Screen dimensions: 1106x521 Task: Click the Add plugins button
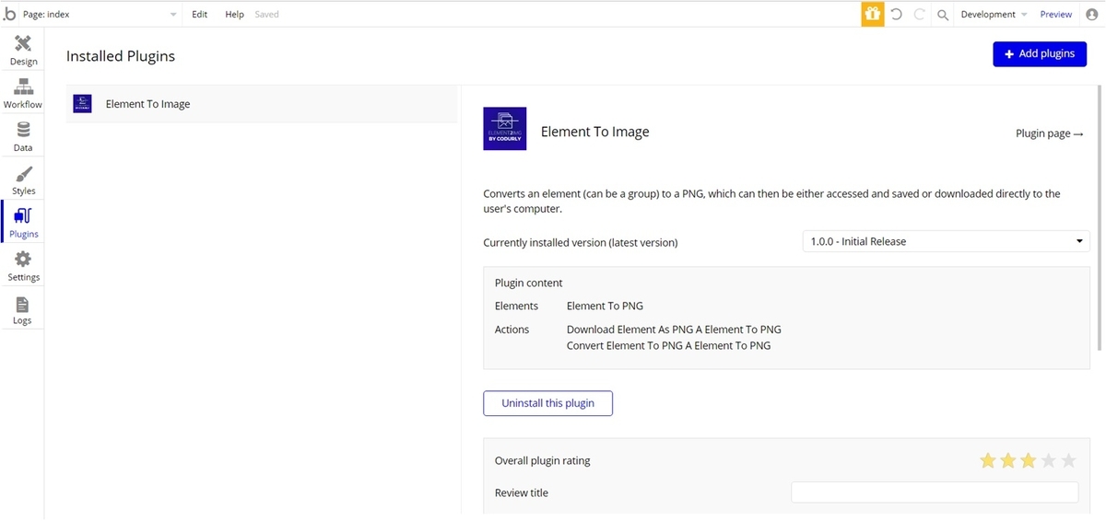1040,54
